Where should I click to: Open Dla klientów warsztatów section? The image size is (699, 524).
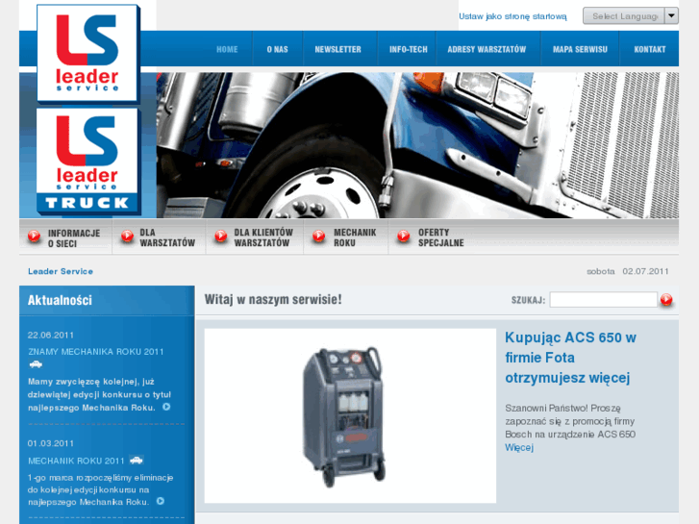[x=263, y=237]
